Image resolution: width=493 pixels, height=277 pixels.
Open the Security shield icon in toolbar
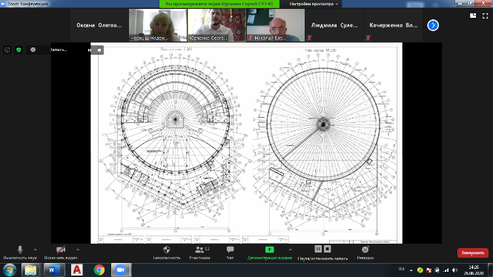coord(167,250)
